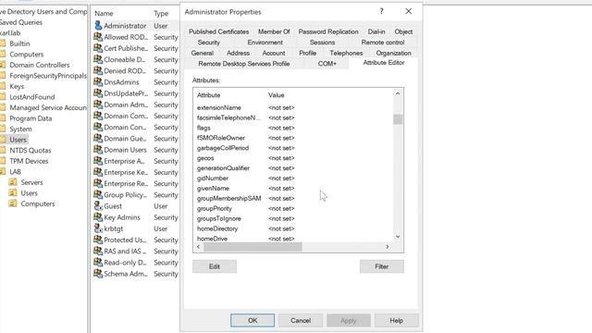Select the Domain Controllers tree node

click(x=39, y=65)
